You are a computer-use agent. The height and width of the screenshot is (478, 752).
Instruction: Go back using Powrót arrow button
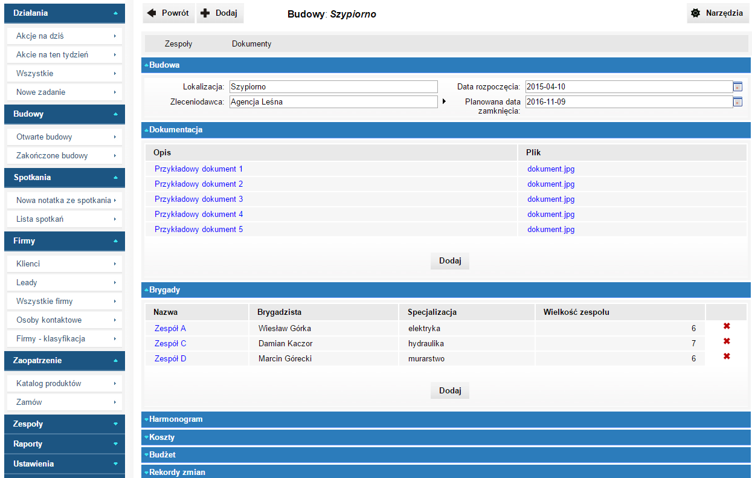click(x=169, y=13)
